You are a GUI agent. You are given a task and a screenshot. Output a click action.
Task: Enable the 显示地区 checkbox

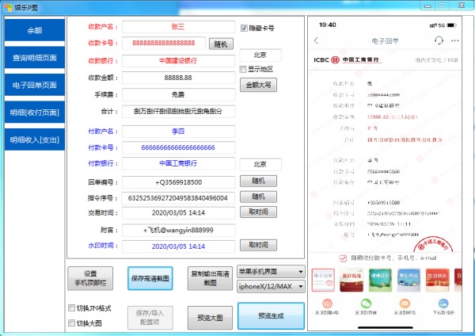pos(243,69)
